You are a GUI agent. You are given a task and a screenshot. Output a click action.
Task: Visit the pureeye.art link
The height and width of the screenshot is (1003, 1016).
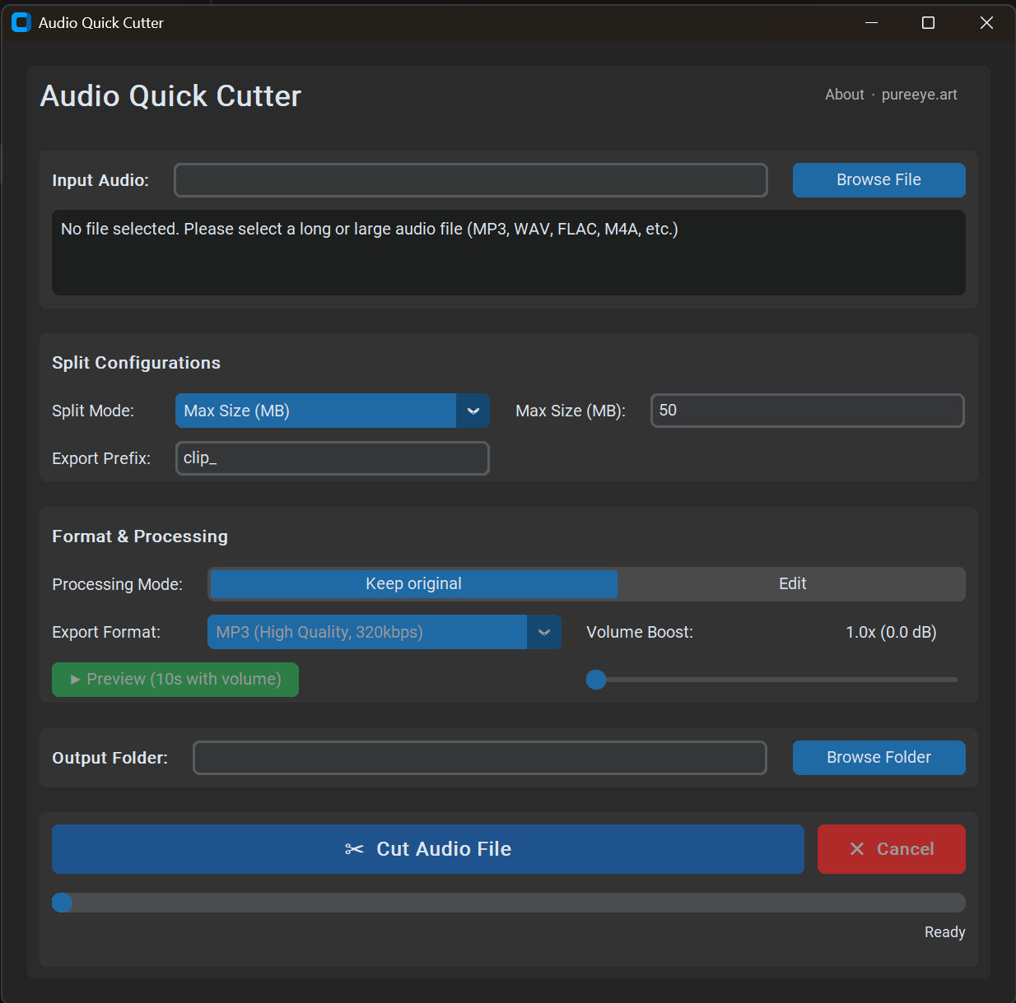point(919,95)
